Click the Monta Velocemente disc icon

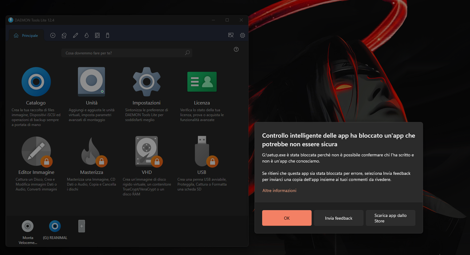(28, 226)
